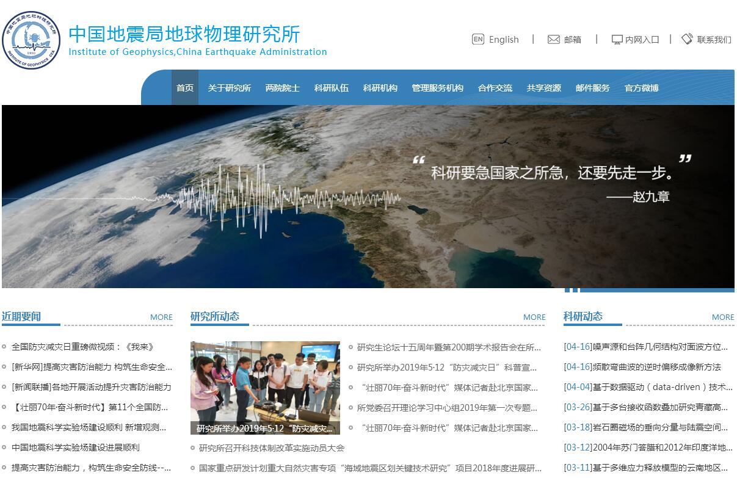
Task: Open the 04-16 噪声源和台阵 research article
Action: (x=645, y=347)
